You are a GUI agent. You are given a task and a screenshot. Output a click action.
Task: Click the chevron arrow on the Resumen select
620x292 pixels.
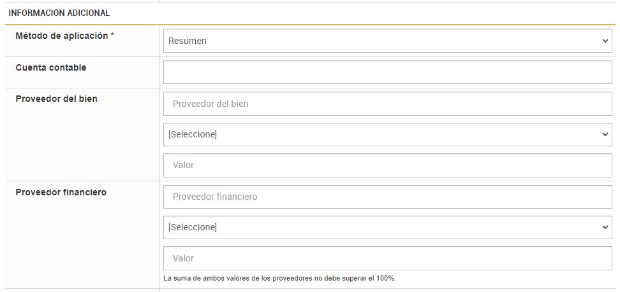(605, 41)
